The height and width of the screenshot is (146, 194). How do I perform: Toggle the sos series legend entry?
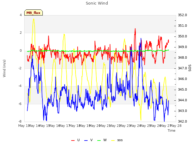117,140
